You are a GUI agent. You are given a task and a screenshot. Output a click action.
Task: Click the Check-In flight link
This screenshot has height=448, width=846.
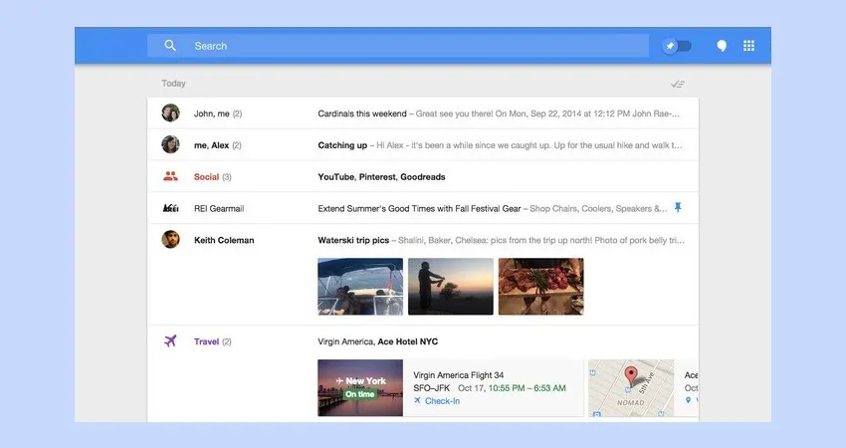pyautogui.click(x=442, y=401)
